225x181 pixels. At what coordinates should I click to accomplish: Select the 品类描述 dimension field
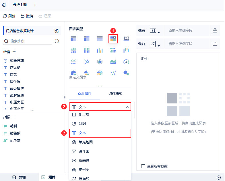tap(17, 88)
